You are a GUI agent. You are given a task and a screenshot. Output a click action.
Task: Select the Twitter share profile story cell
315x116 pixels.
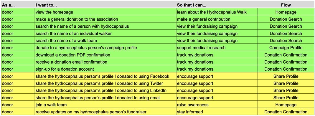pyautogui.click(x=105, y=84)
